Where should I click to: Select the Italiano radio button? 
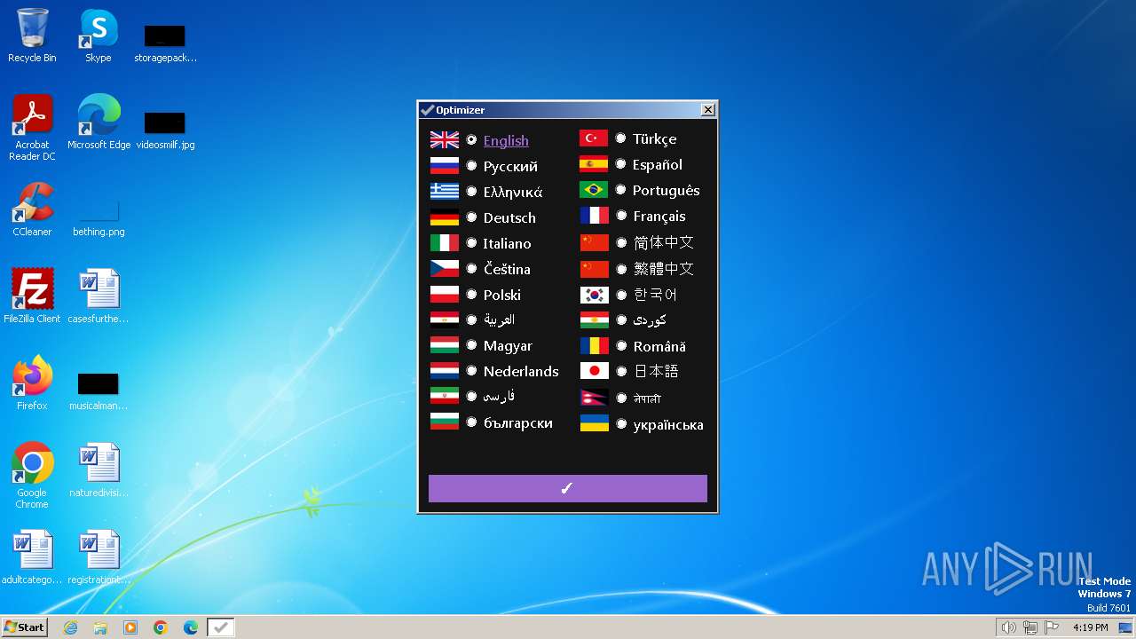pos(471,242)
